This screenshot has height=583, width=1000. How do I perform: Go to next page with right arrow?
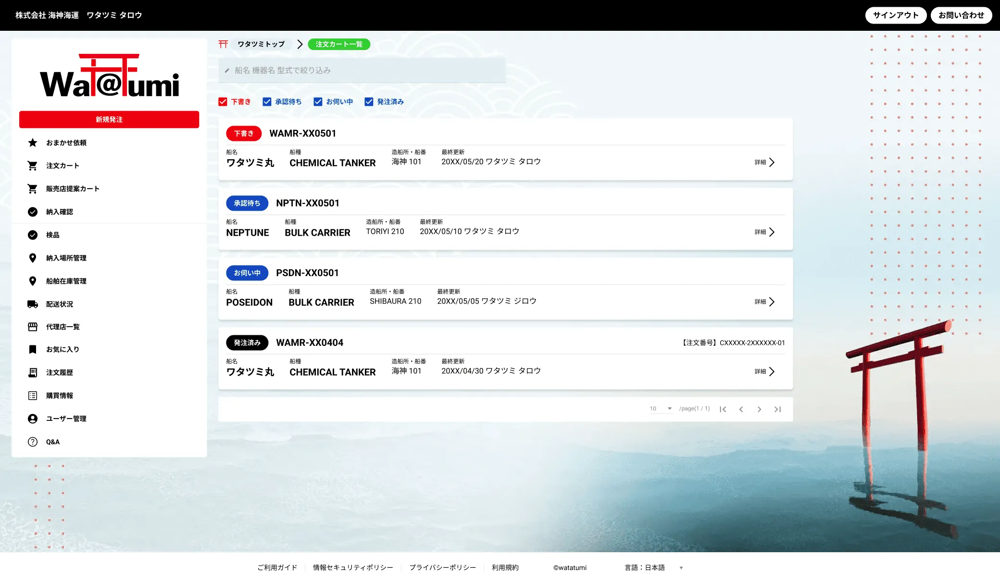(760, 409)
